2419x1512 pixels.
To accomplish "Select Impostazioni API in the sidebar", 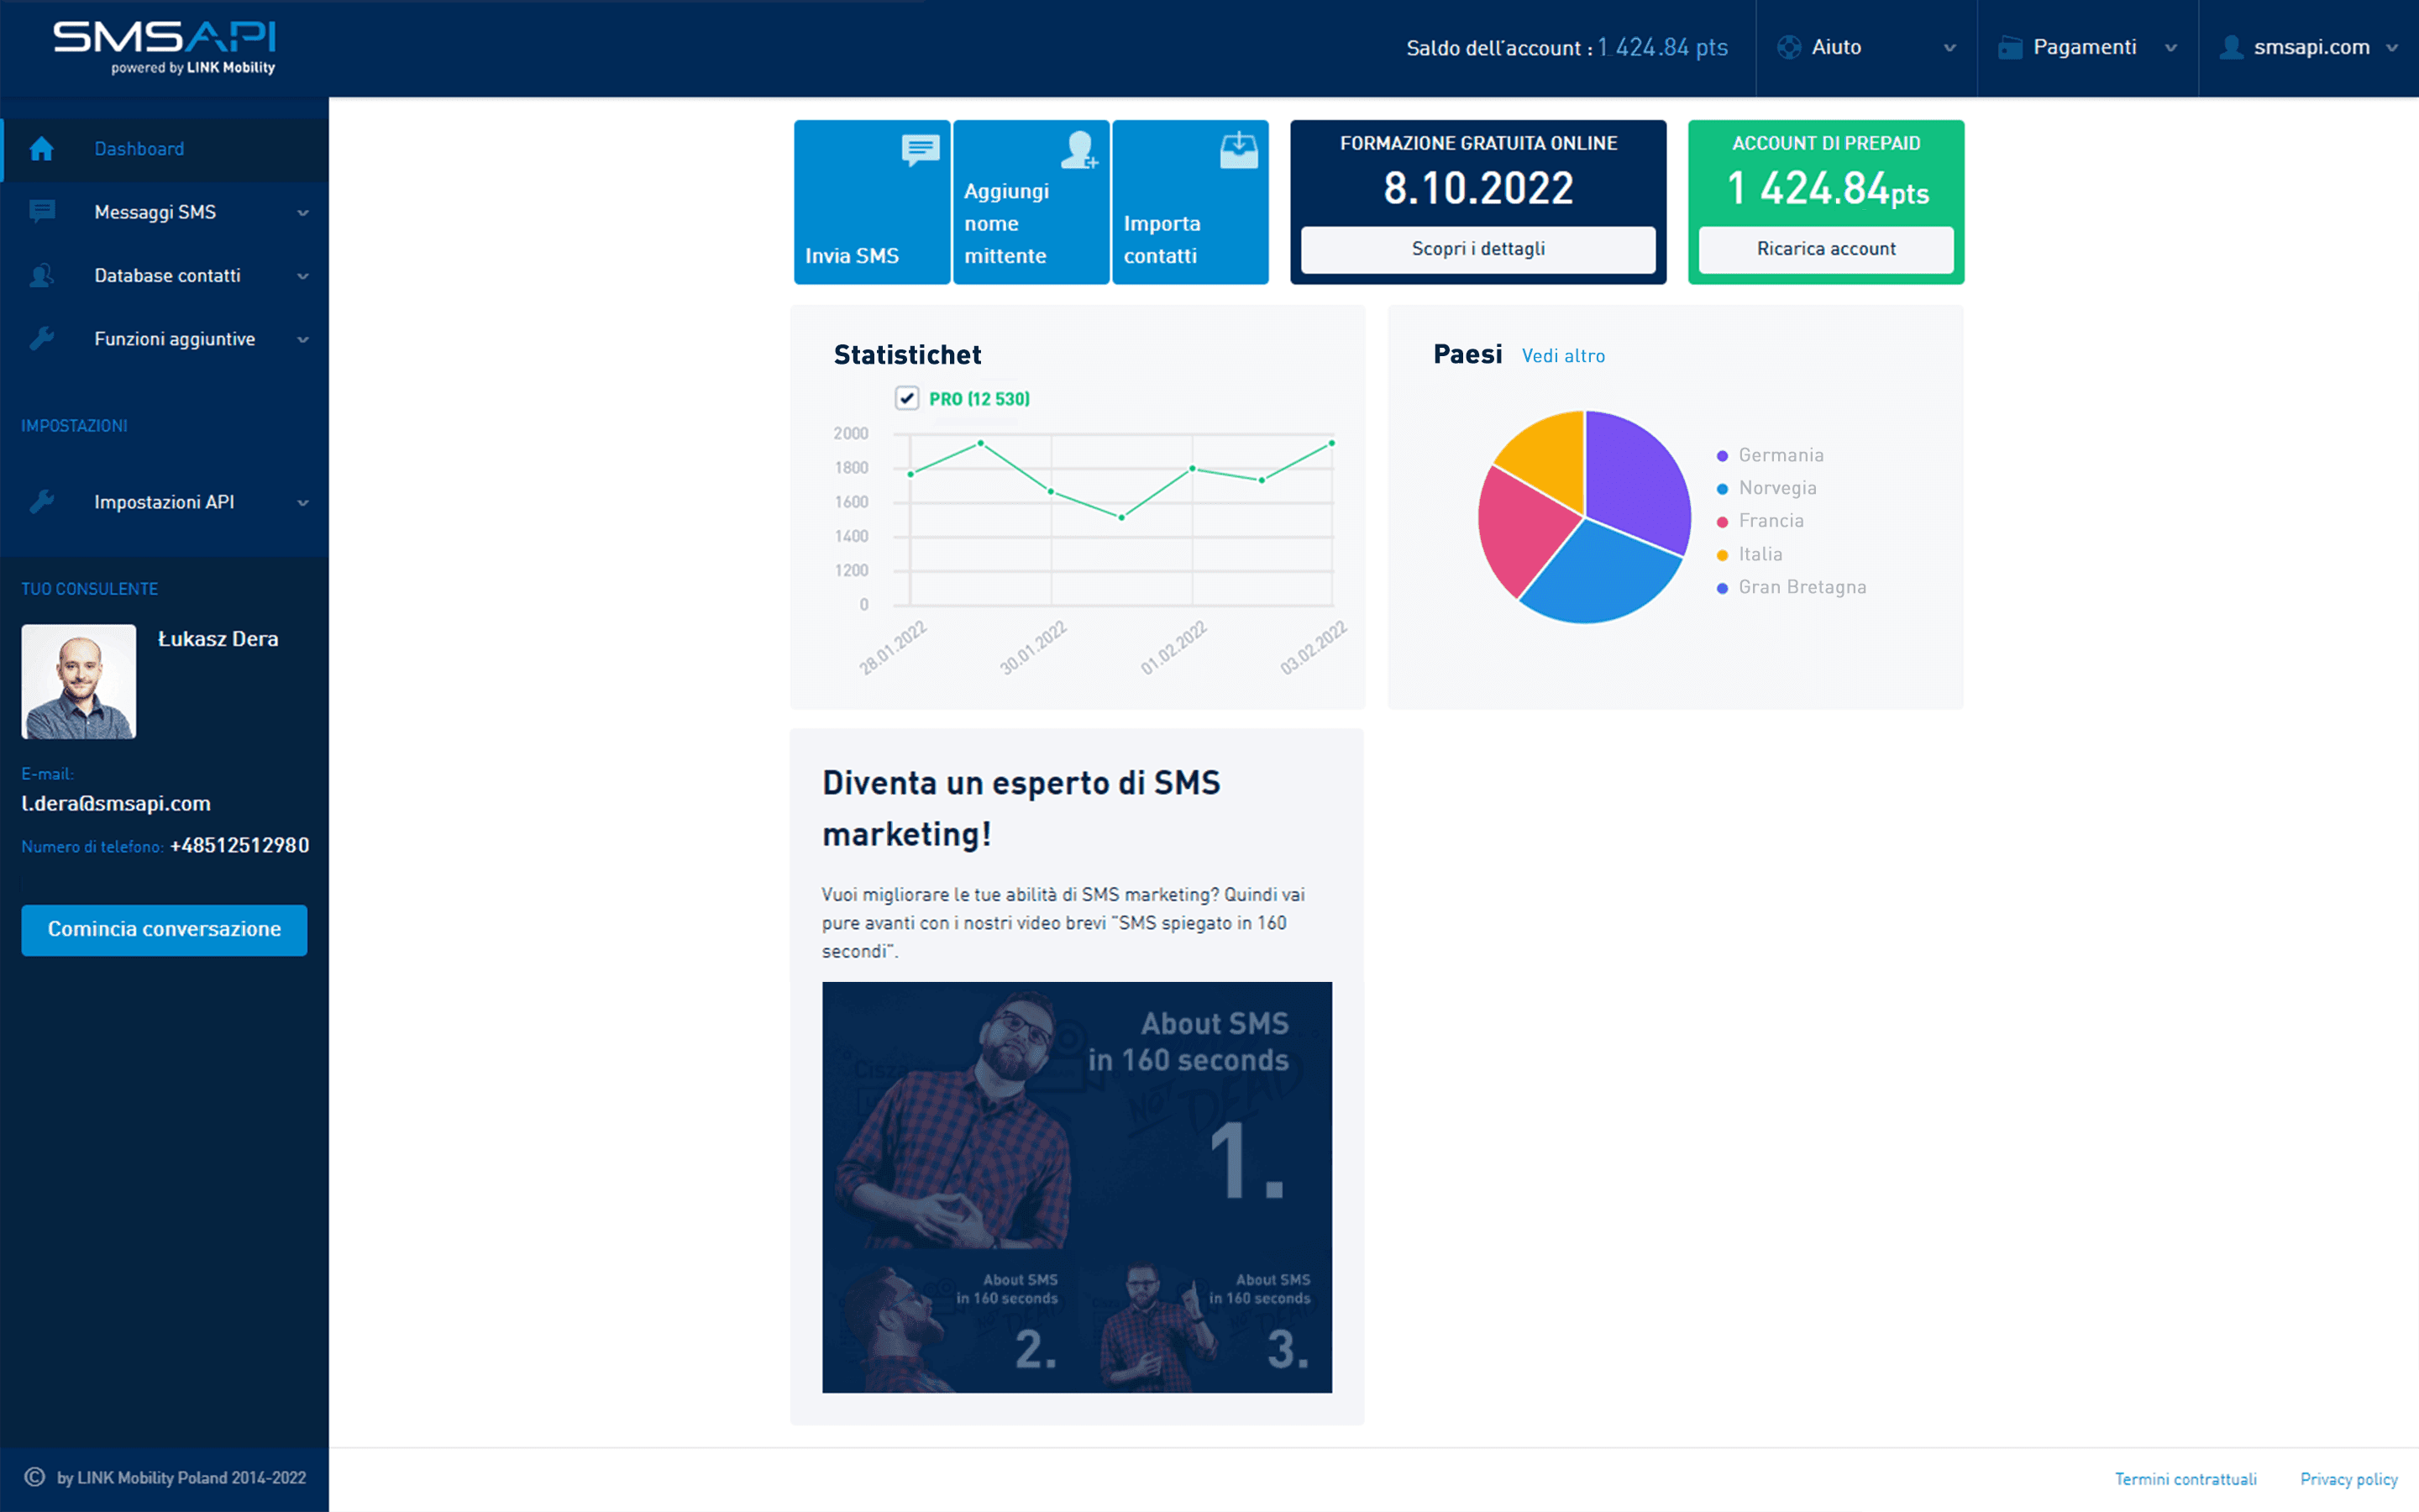I will [x=165, y=502].
